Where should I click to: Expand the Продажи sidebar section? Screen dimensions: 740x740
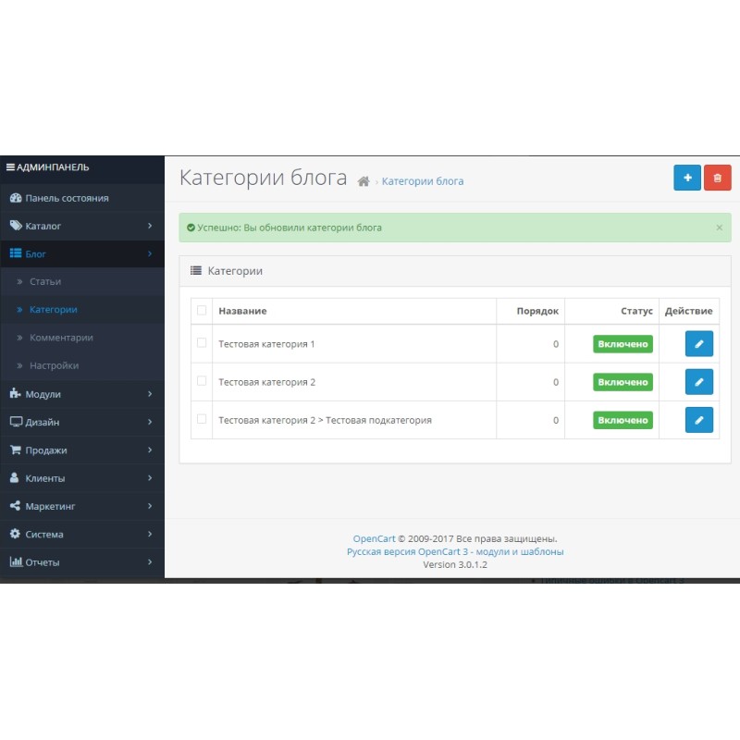pos(81,450)
